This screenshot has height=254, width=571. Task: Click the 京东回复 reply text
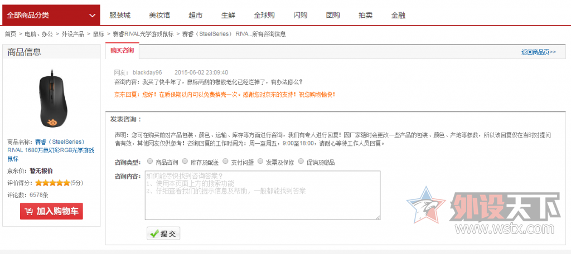224,95
